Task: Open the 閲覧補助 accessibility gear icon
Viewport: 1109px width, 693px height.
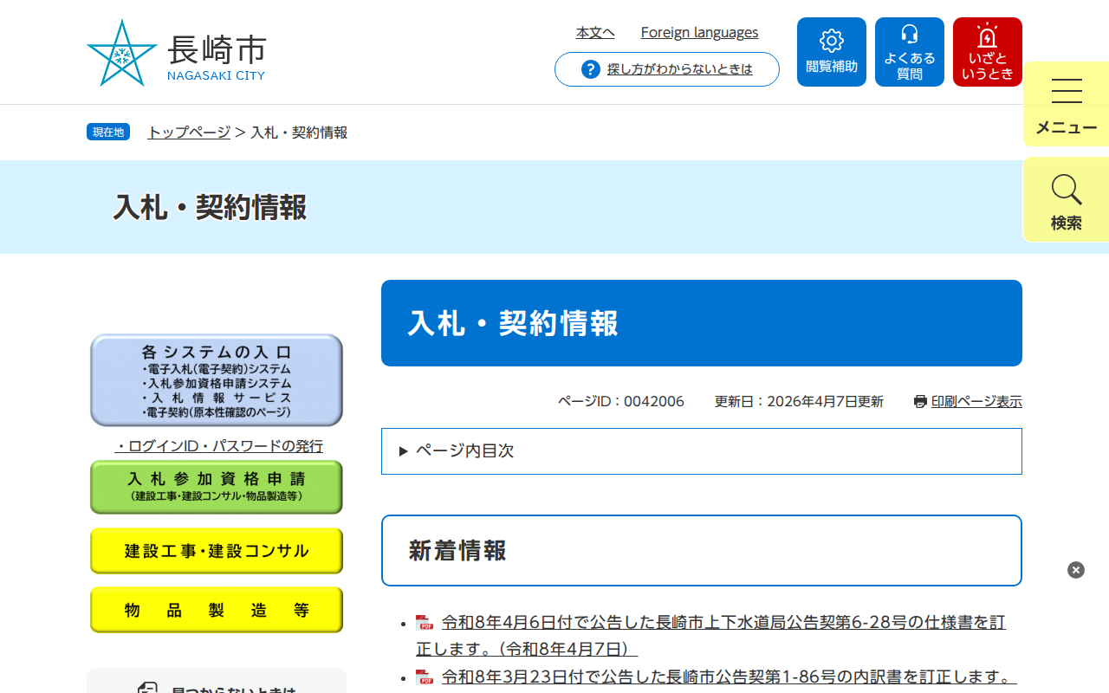Action: point(831,40)
